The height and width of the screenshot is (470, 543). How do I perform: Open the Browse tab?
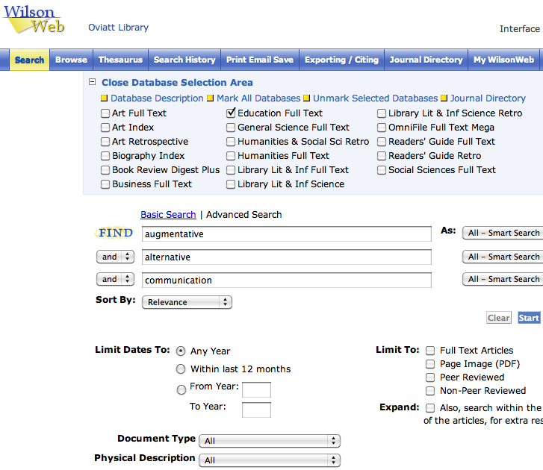pyautogui.click(x=71, y=60)
